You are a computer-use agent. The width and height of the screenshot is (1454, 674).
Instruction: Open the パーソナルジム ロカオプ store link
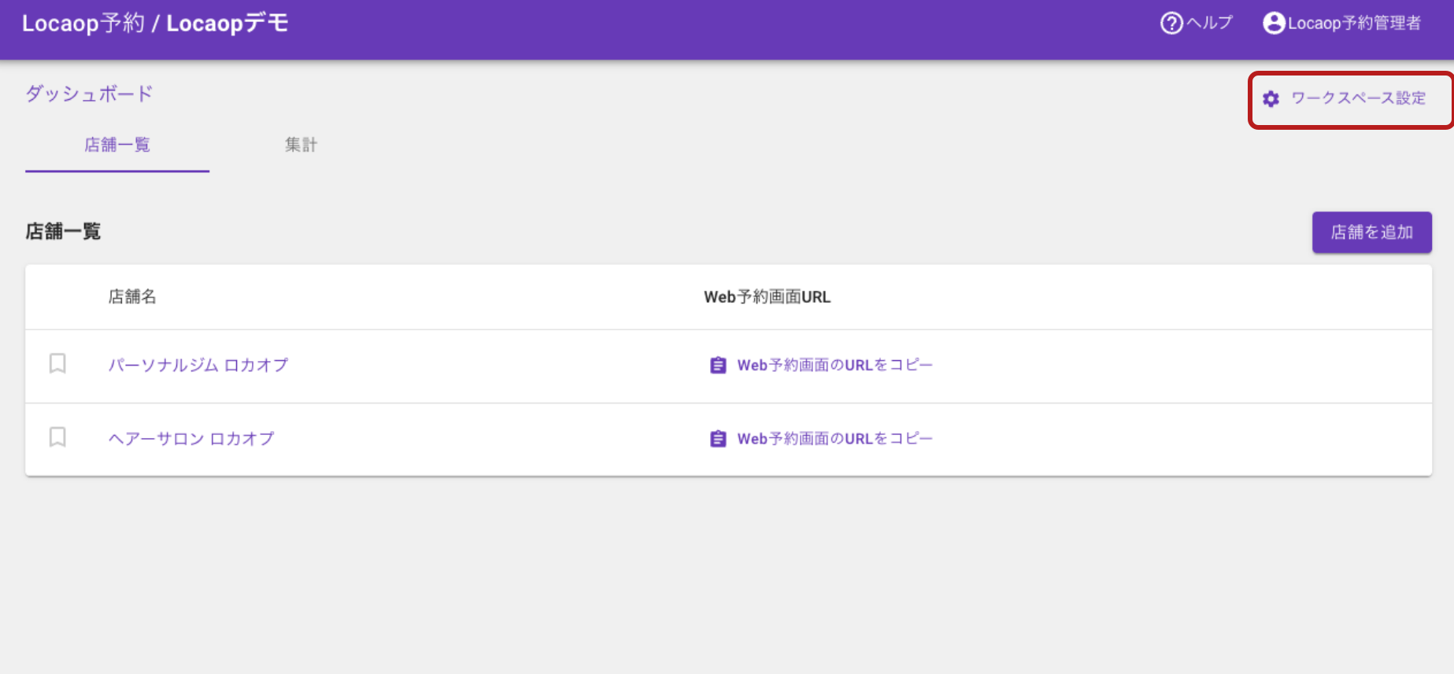point(198,365)
